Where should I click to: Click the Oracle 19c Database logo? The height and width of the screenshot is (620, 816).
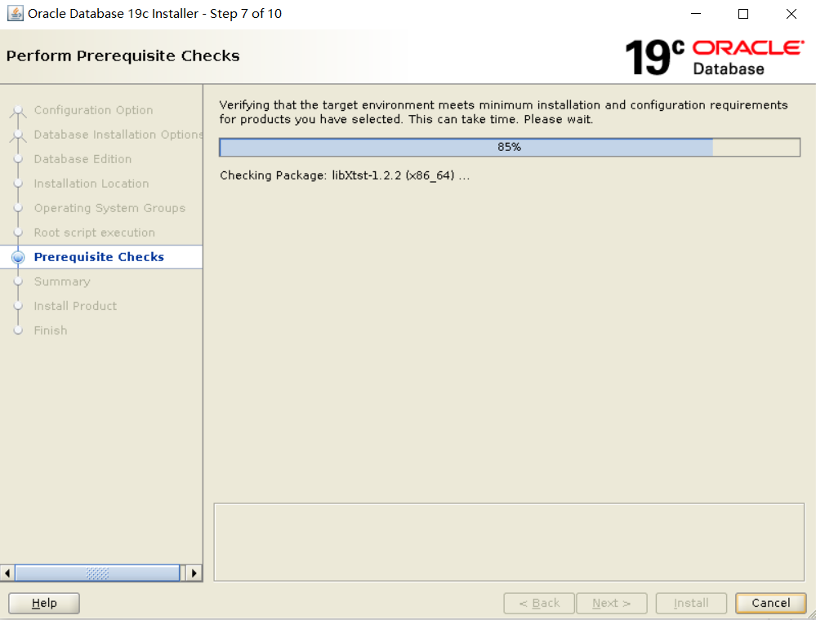[714, 56]
